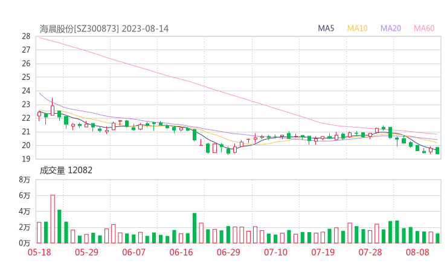
Task: Click the price axis label 28
Action: [26, 36]
